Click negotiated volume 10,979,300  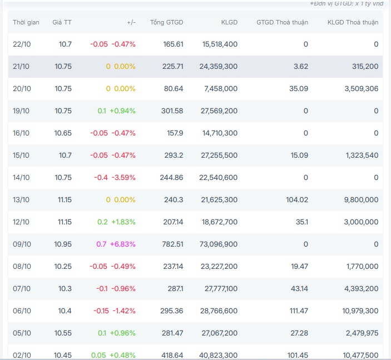[360, 311]
